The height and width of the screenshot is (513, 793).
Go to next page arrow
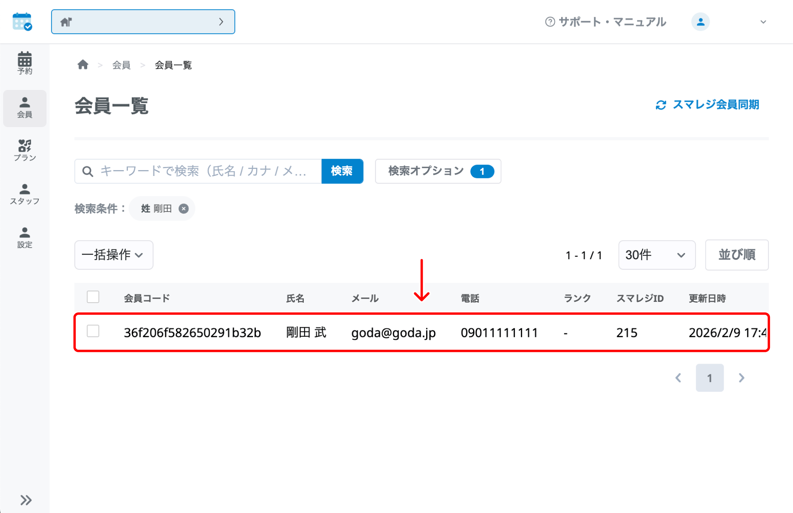pos(741,378)
